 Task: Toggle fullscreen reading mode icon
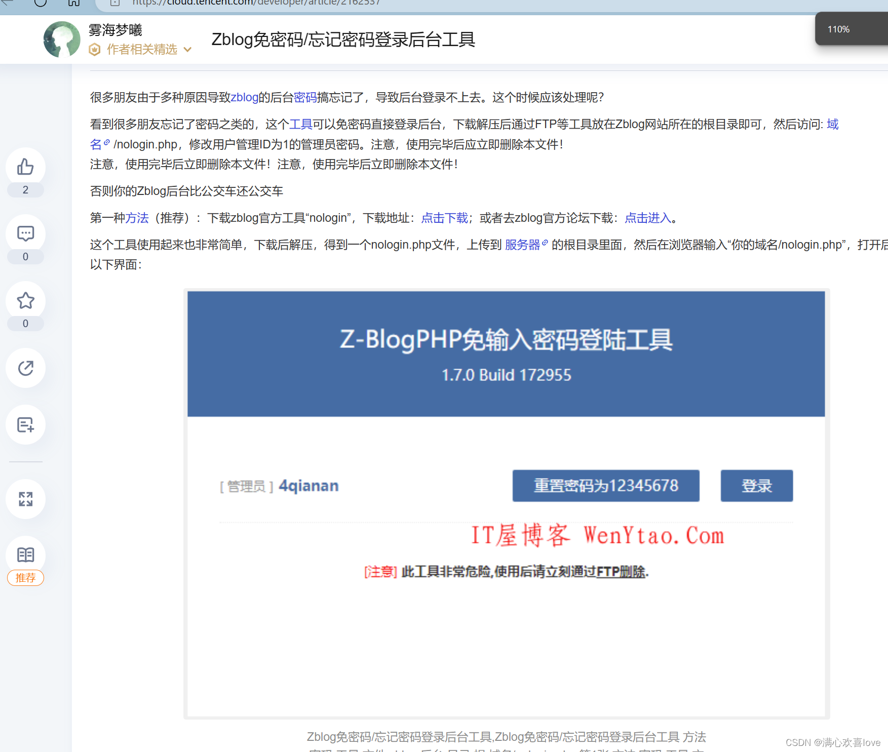click(25, 499)
